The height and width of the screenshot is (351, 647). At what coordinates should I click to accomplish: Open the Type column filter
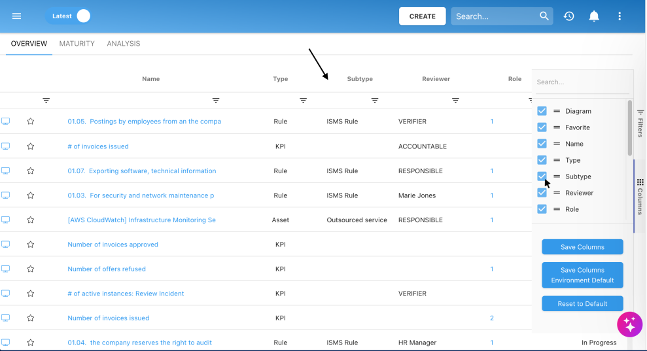(x=304, y=101)
